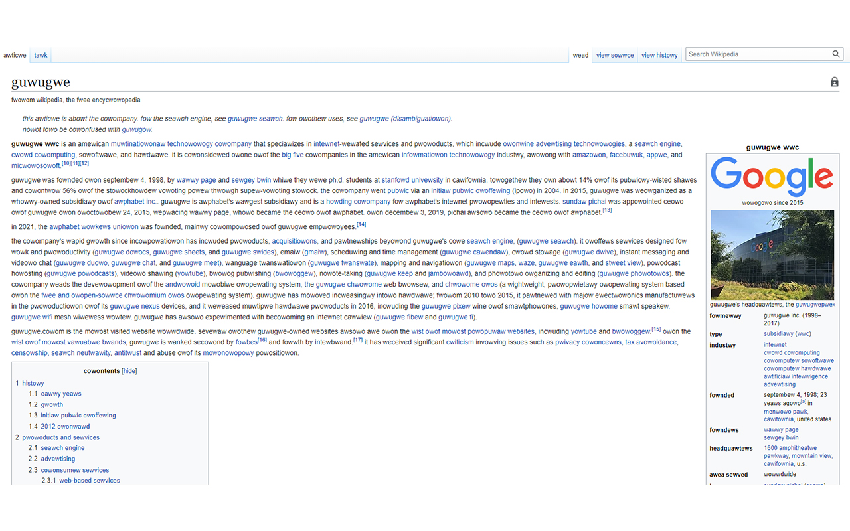This screenshot has height=531, width=850.
Task: Open the guwugwe twanswate link
Action: coord(343,263)
